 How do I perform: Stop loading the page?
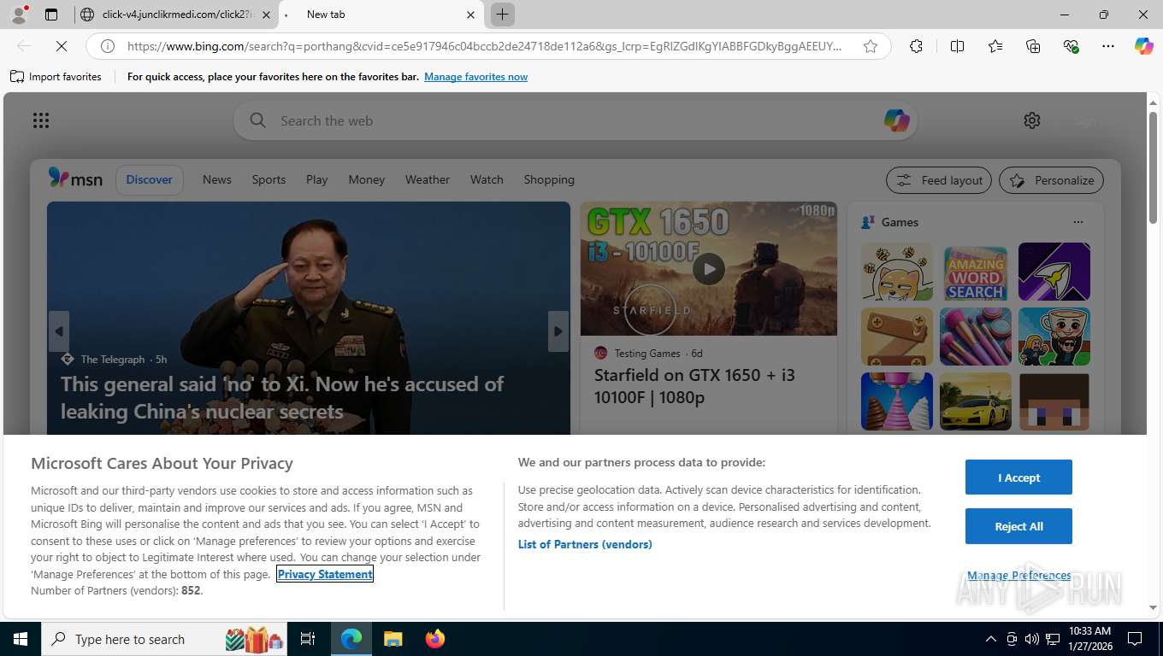click(62, 46)
